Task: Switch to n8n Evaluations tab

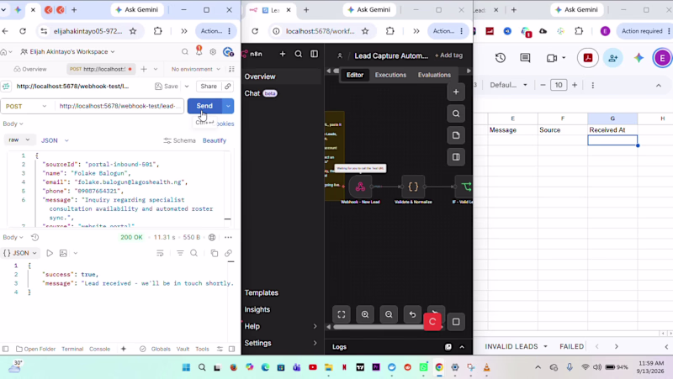Action: (434, 75)
